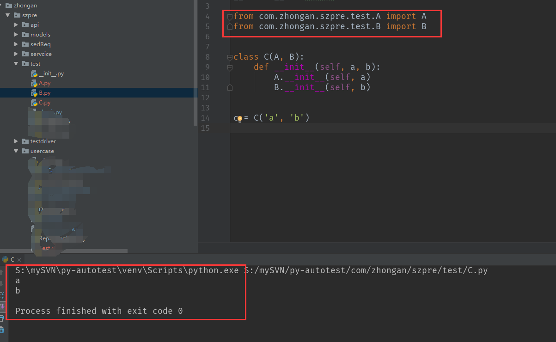This screenshot has width=556, height=342.
Task: Expand the testdriver folder
Action: point(16,141)
